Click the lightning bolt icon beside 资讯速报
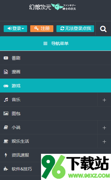Image resolution: width=111 pixels, height=180 pixels. 6,155
